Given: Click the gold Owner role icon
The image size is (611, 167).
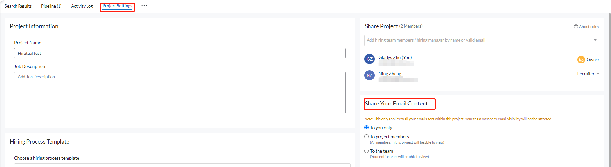Looking at the screenshot, I should (x=581, y=60).
